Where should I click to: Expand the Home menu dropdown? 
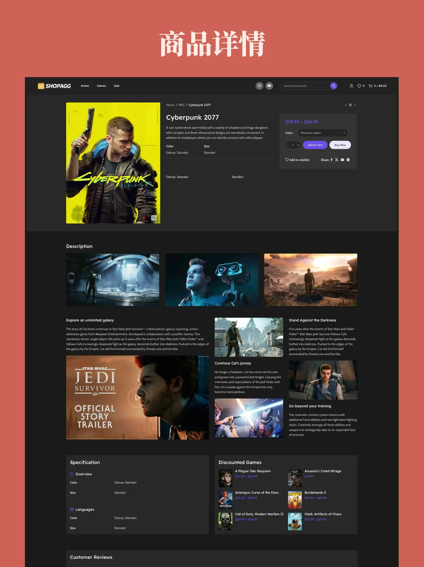[x=86, y=86]
